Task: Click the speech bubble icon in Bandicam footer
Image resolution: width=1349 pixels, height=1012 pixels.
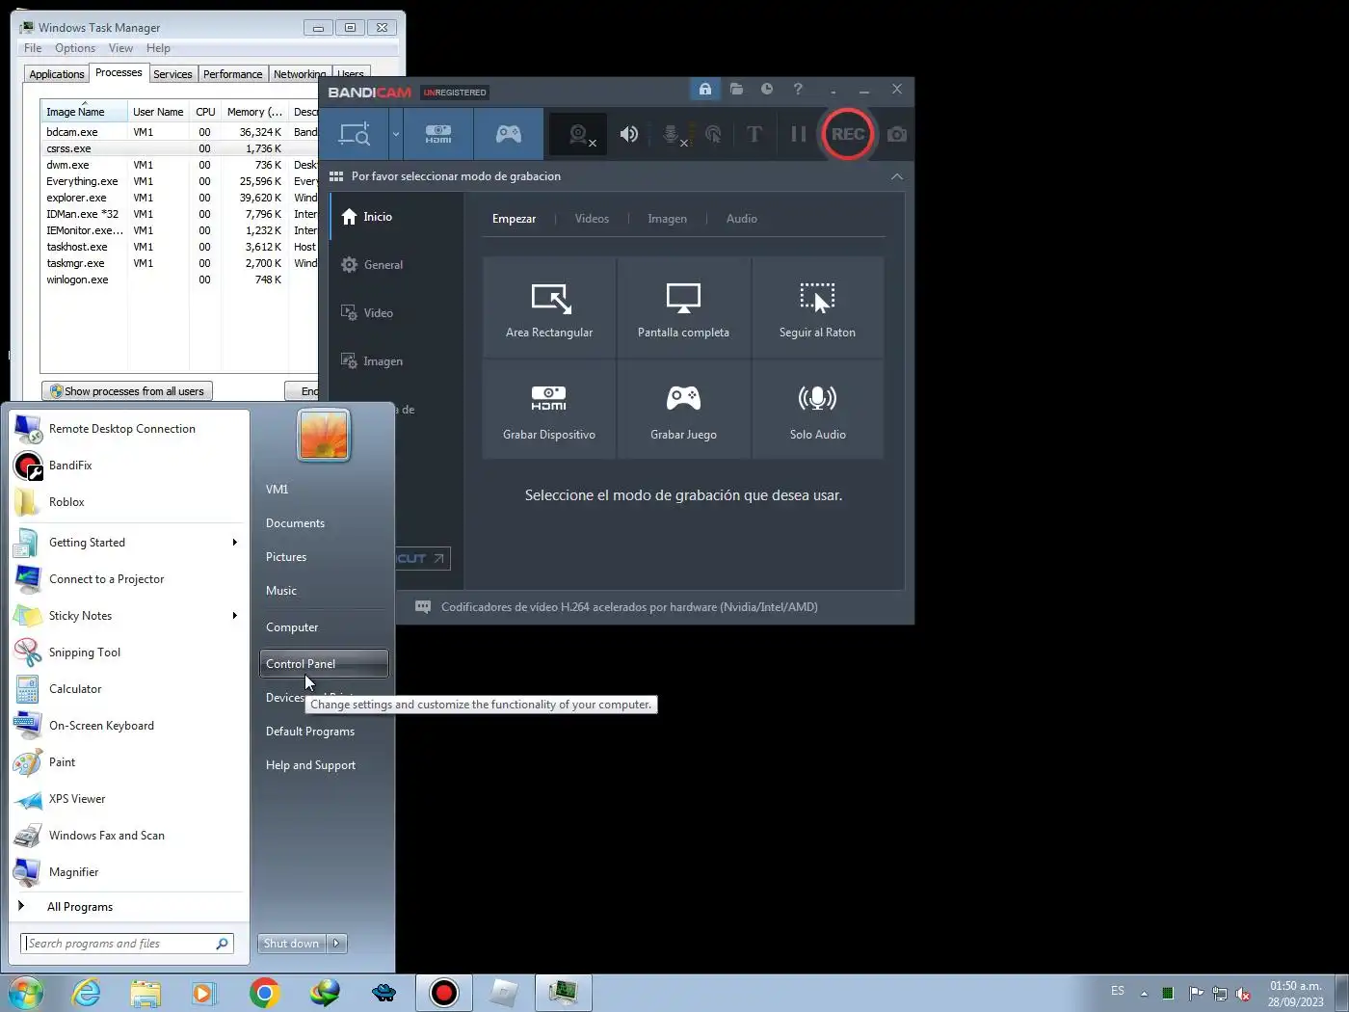Action: [x=422, y=607]
